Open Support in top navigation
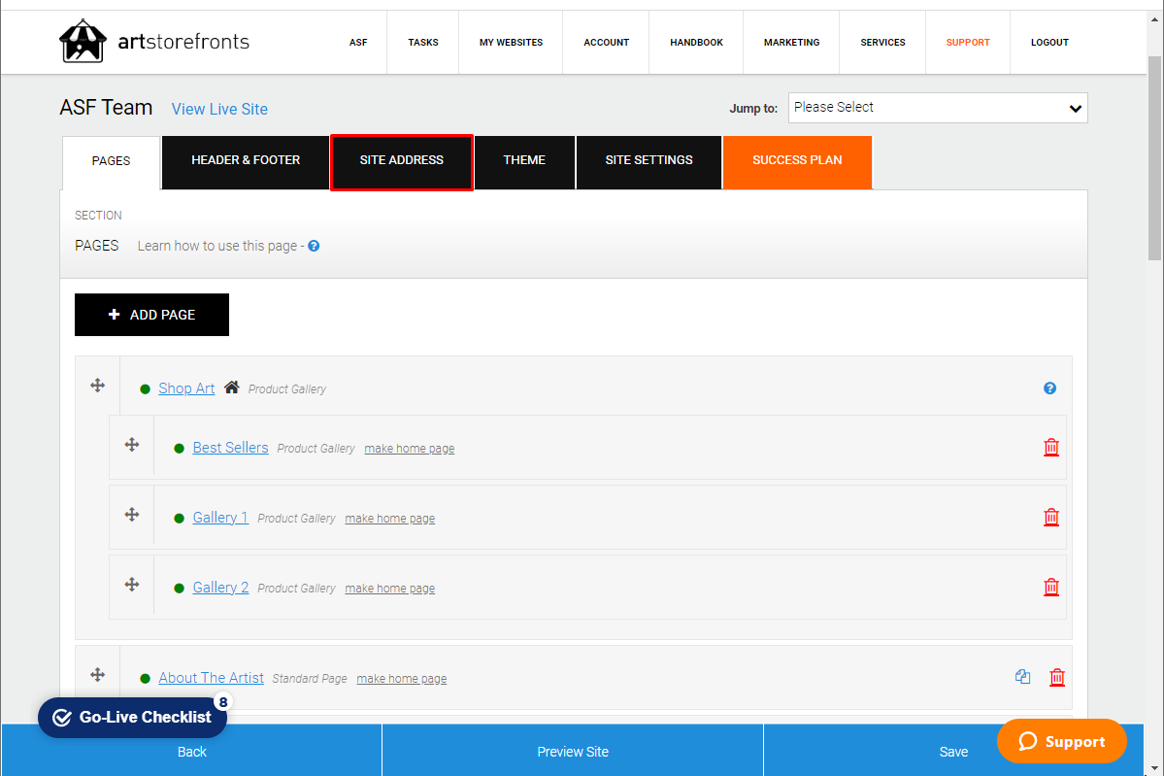 [968, 43]
